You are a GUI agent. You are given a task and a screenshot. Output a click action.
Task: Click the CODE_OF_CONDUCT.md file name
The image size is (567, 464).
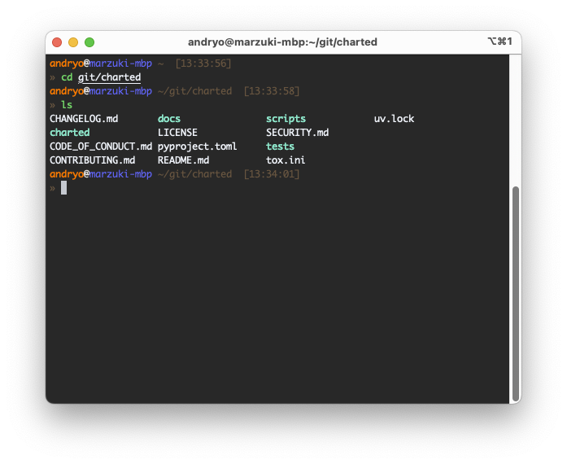click(x=101, y=147)
